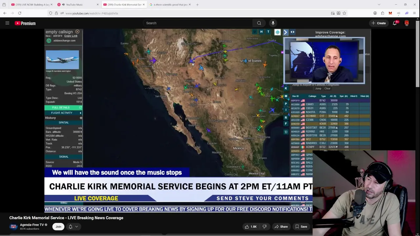Click the Air Force One aircraft photo
Viewport: 420px width, 236px height.
point(62,60)
